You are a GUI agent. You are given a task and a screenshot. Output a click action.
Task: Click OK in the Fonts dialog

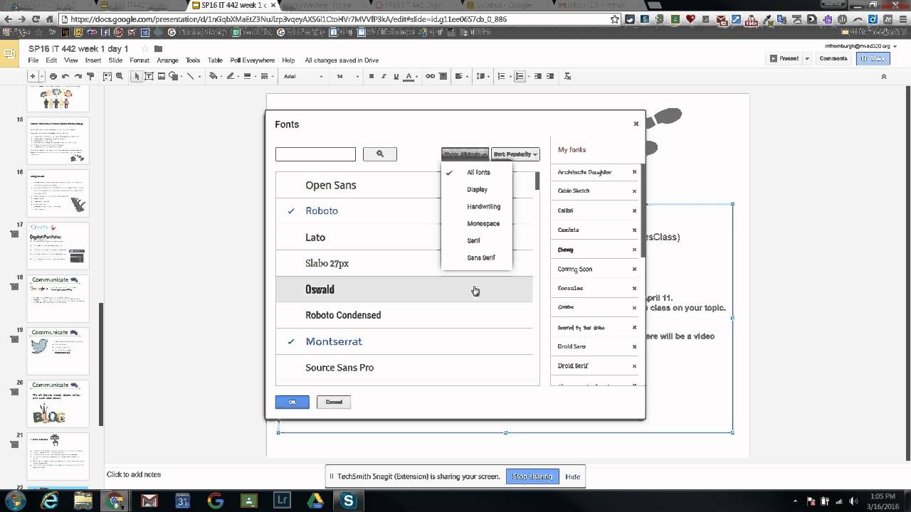[x=292, y=402]
